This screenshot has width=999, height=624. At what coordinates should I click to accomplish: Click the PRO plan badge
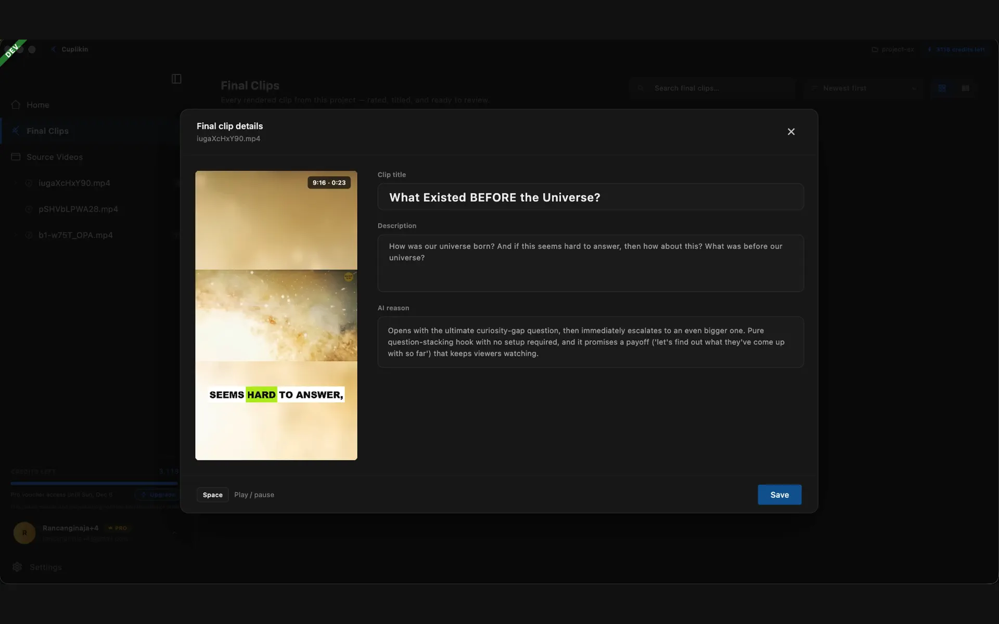pyautogui.click(x=118, y=528)
